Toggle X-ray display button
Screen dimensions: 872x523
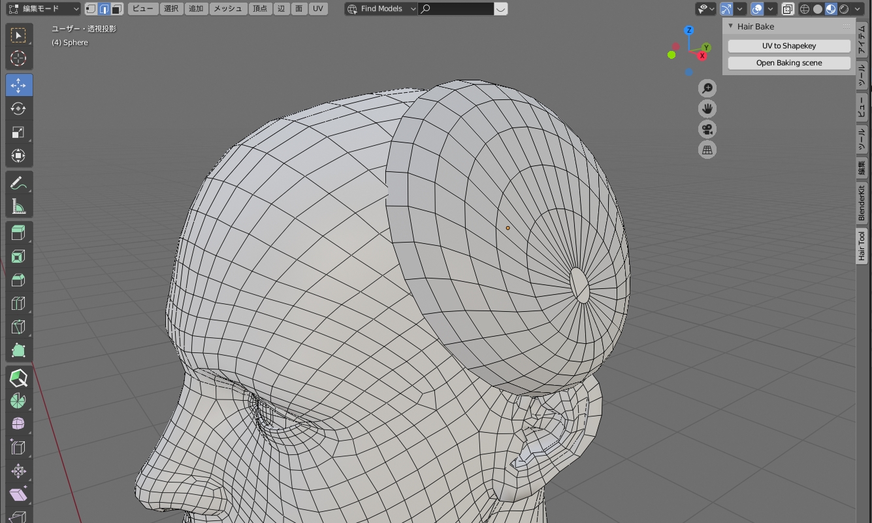click(x=788, y=9)
